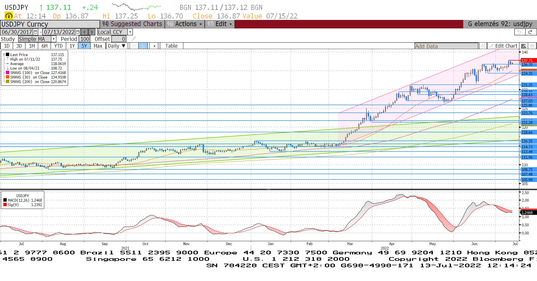Click the SMAVG (200) olive swatch
Screen dimensions: 537x281
[x=8, y=82]
